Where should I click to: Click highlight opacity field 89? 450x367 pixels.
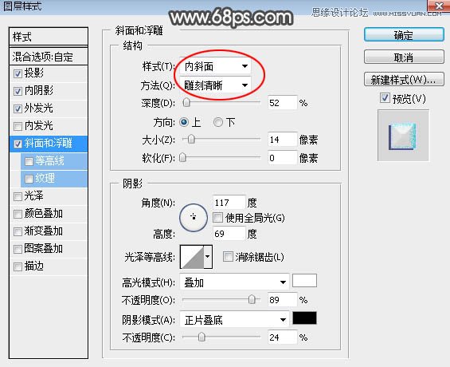[x=283, y=300]
